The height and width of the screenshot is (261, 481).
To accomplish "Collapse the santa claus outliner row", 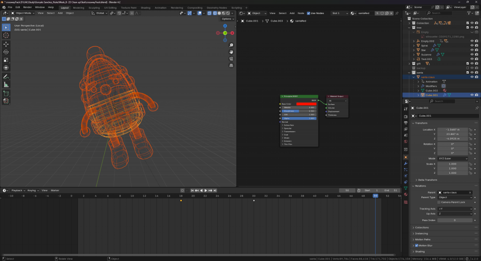I will [x=413, y=77].
